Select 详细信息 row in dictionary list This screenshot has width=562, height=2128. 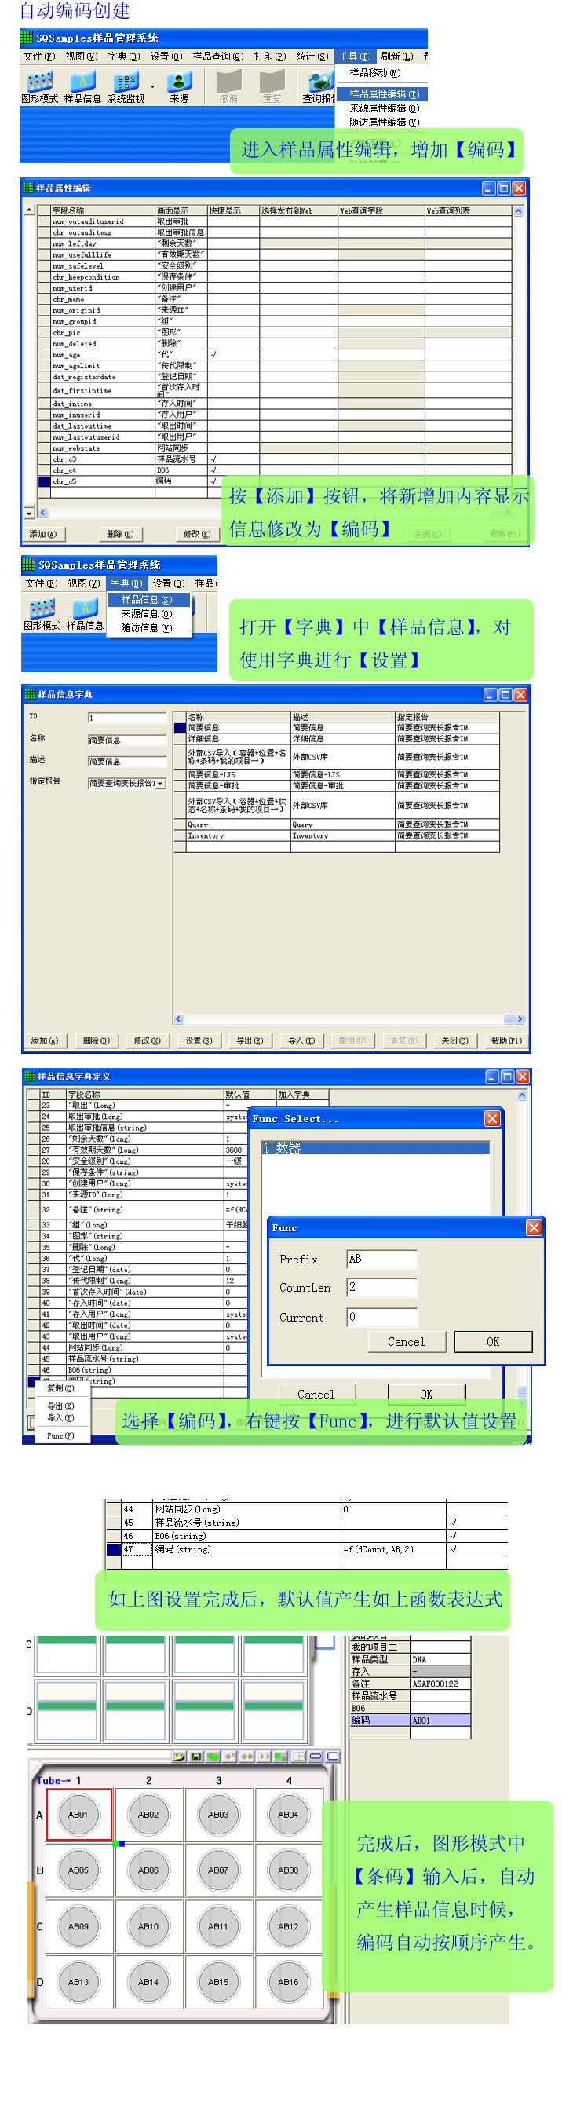click(337, 739)
